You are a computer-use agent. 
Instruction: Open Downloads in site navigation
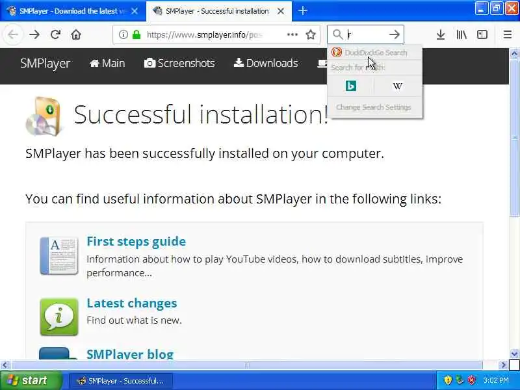pos(266,63)
